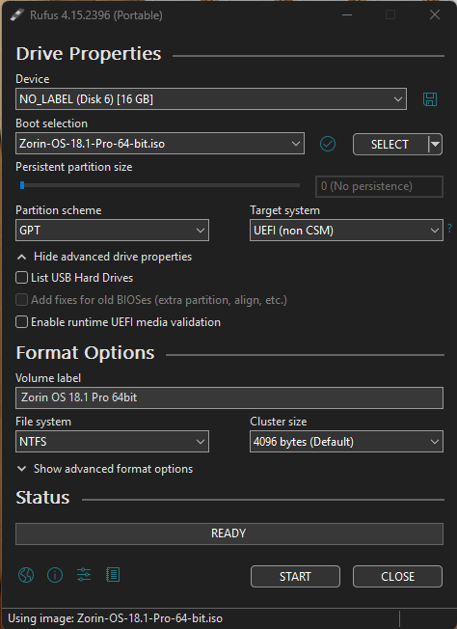The width and height of the screenshot is (457, 629).
Task: Check Enable runtime UEFI media validation
Action: 21,321
